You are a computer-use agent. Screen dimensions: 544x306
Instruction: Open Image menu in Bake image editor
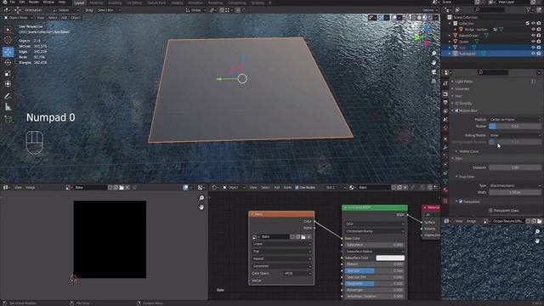click(x=31, y=187)
